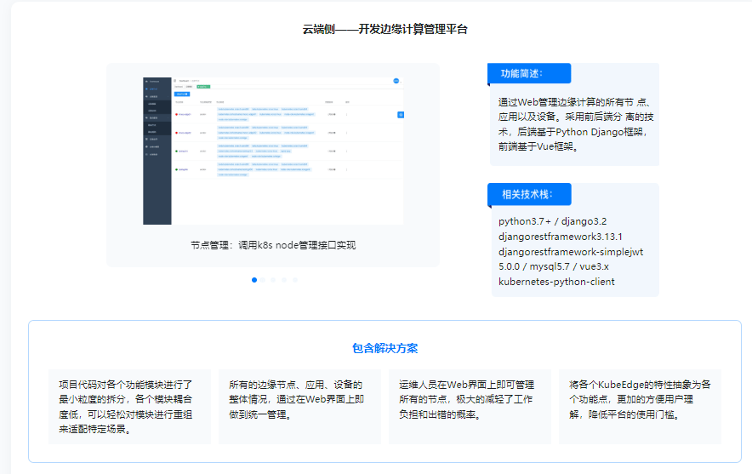
Task: Switch to the second carousel slide dot
Action: 263,280
